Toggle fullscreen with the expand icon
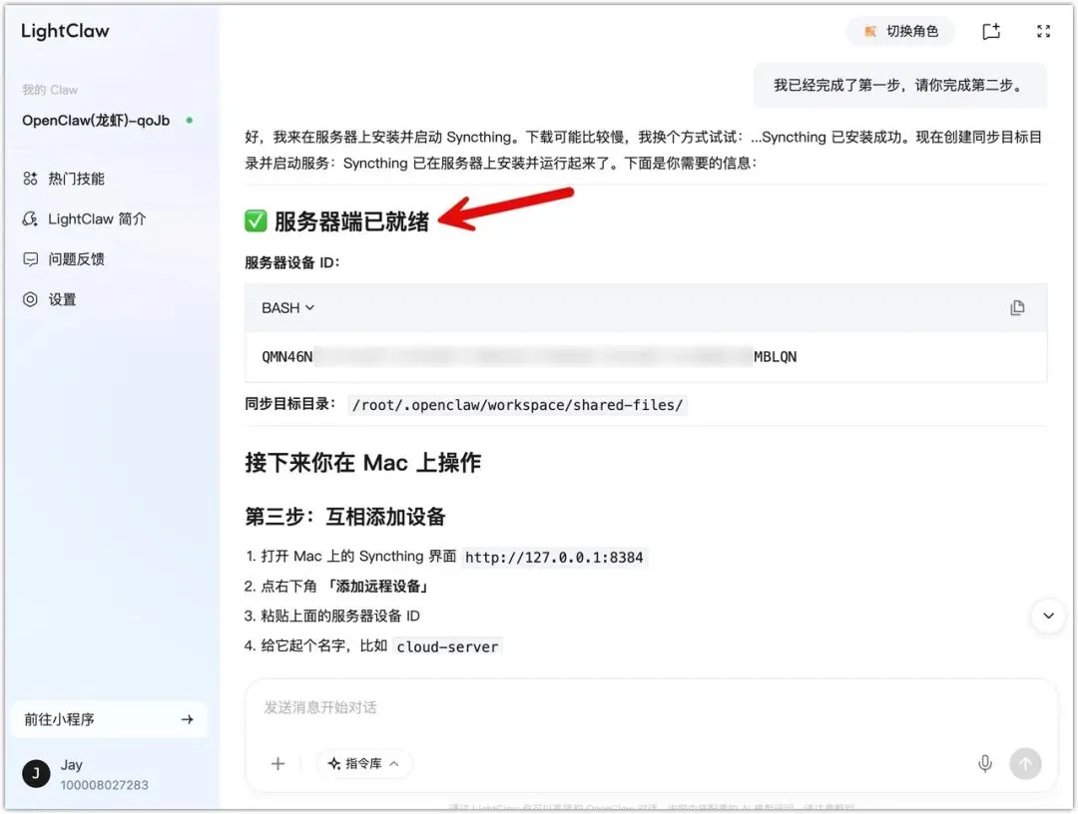1078x814 pixels. click(x=1044, y=31)
